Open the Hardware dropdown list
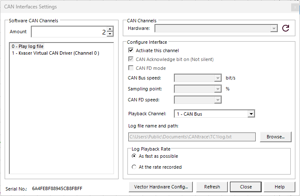Screen dimensions: 300x196 [x=274, y=28]
